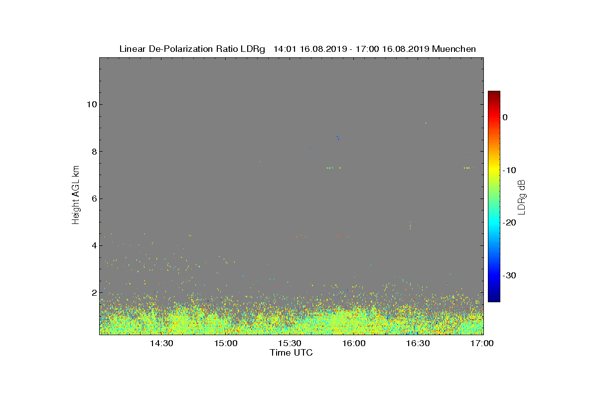Click the height axis label 10
This screenshot has height=399, width=598.
(92, 104)
